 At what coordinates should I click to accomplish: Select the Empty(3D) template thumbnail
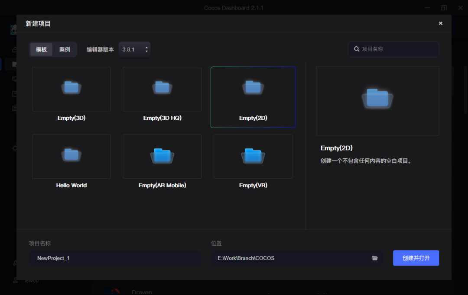[71, 89]
